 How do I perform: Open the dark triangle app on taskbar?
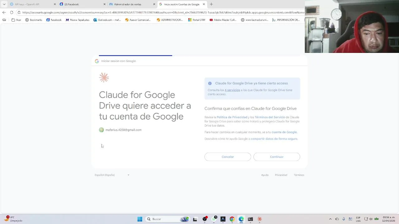coord(223,219)
